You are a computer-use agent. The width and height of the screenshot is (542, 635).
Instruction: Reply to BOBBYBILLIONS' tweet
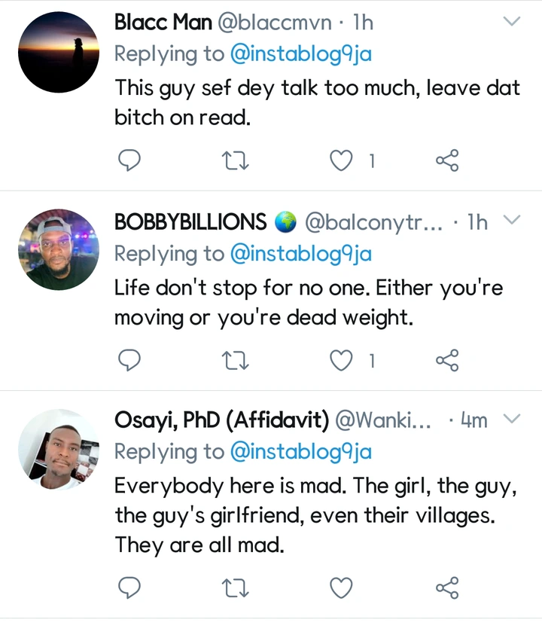point(129,361)
